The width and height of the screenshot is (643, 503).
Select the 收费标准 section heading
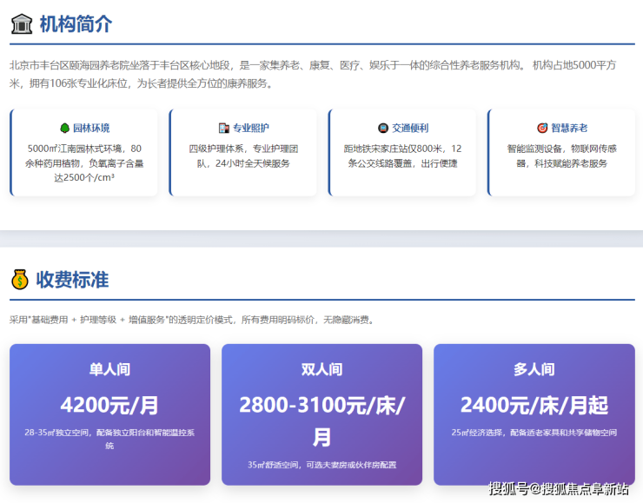72,279
